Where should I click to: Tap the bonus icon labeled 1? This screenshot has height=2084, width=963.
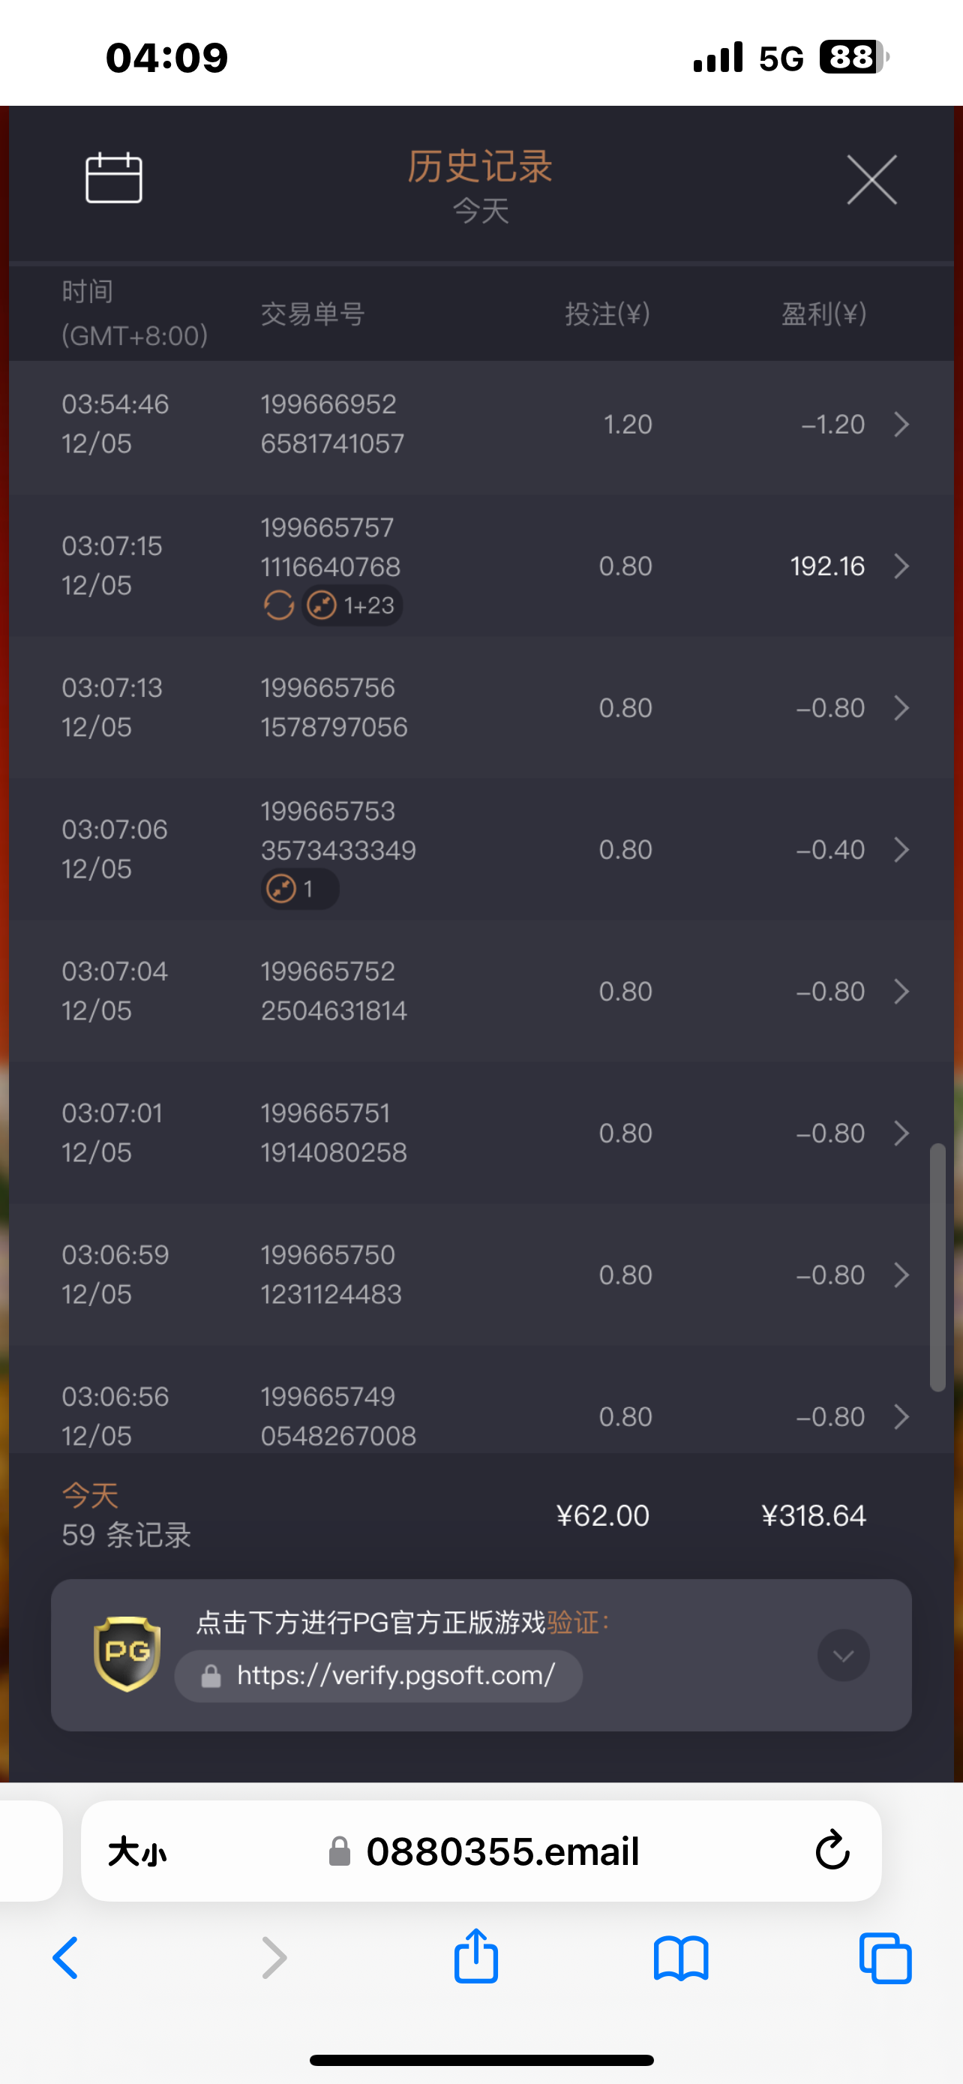(299, 889)
